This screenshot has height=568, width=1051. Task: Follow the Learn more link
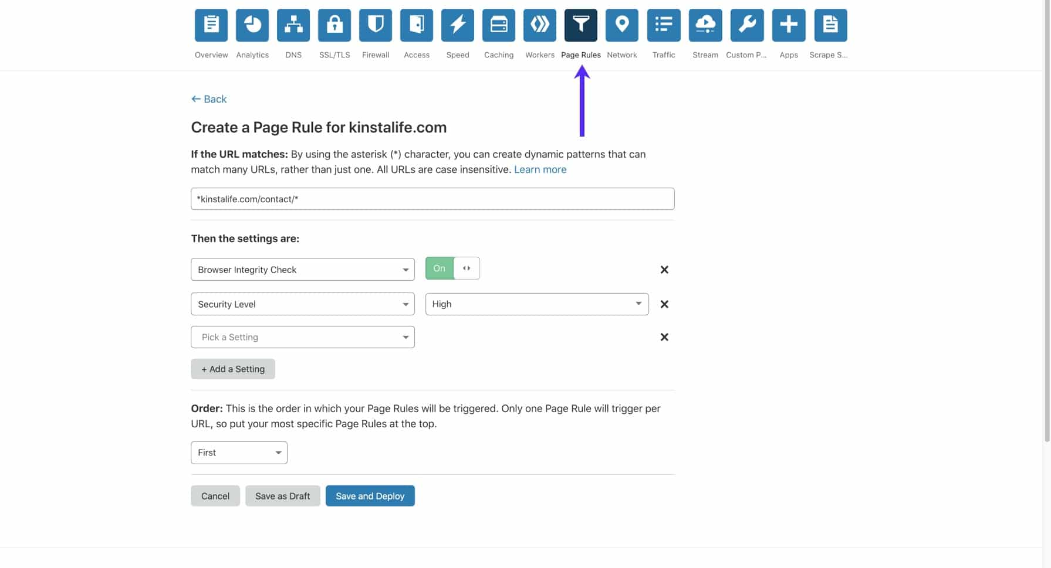tap(540, 169)
